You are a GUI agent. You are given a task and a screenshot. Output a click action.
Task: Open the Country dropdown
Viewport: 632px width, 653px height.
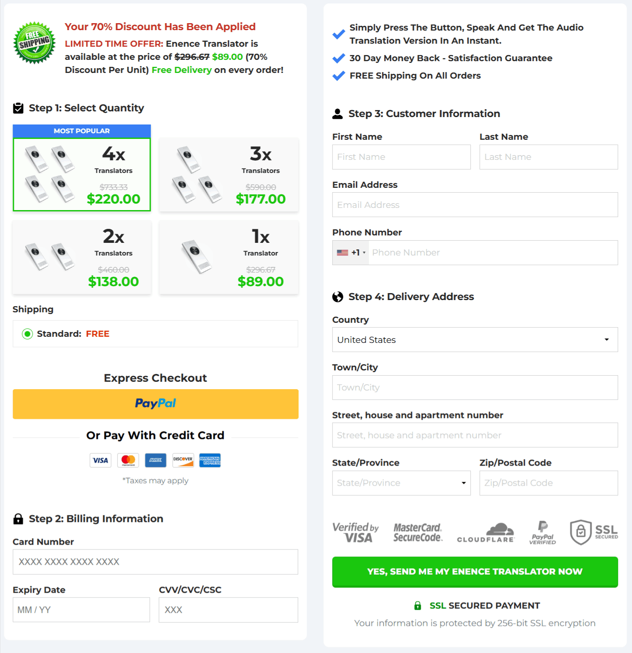tap(475, 339)
